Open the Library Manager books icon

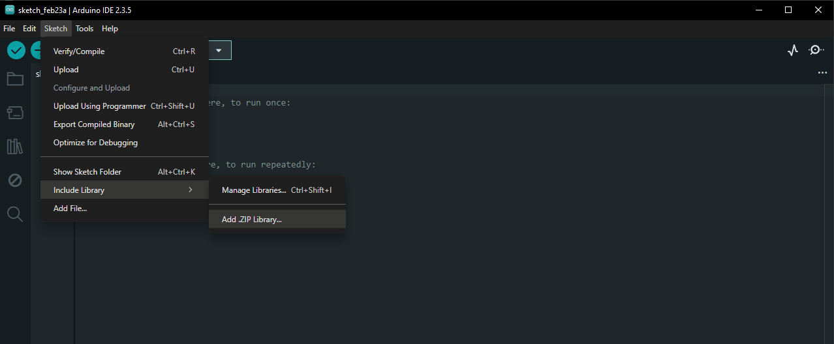pyautogui.click(x=15, y=147)
